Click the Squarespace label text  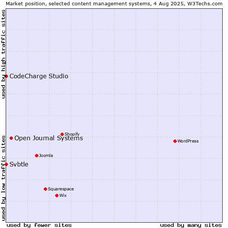click(x=61, y=189)
